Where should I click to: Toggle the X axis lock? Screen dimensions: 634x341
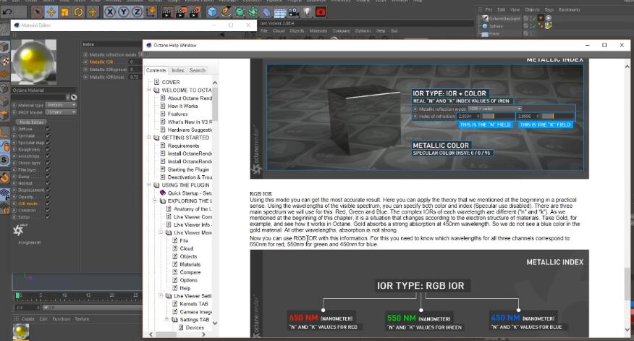pos(110,12)
